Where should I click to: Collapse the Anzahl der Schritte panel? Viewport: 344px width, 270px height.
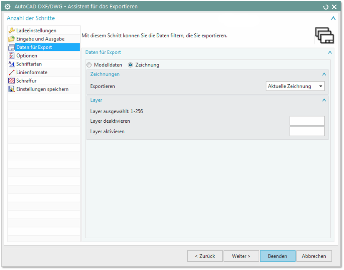point(333,18)
